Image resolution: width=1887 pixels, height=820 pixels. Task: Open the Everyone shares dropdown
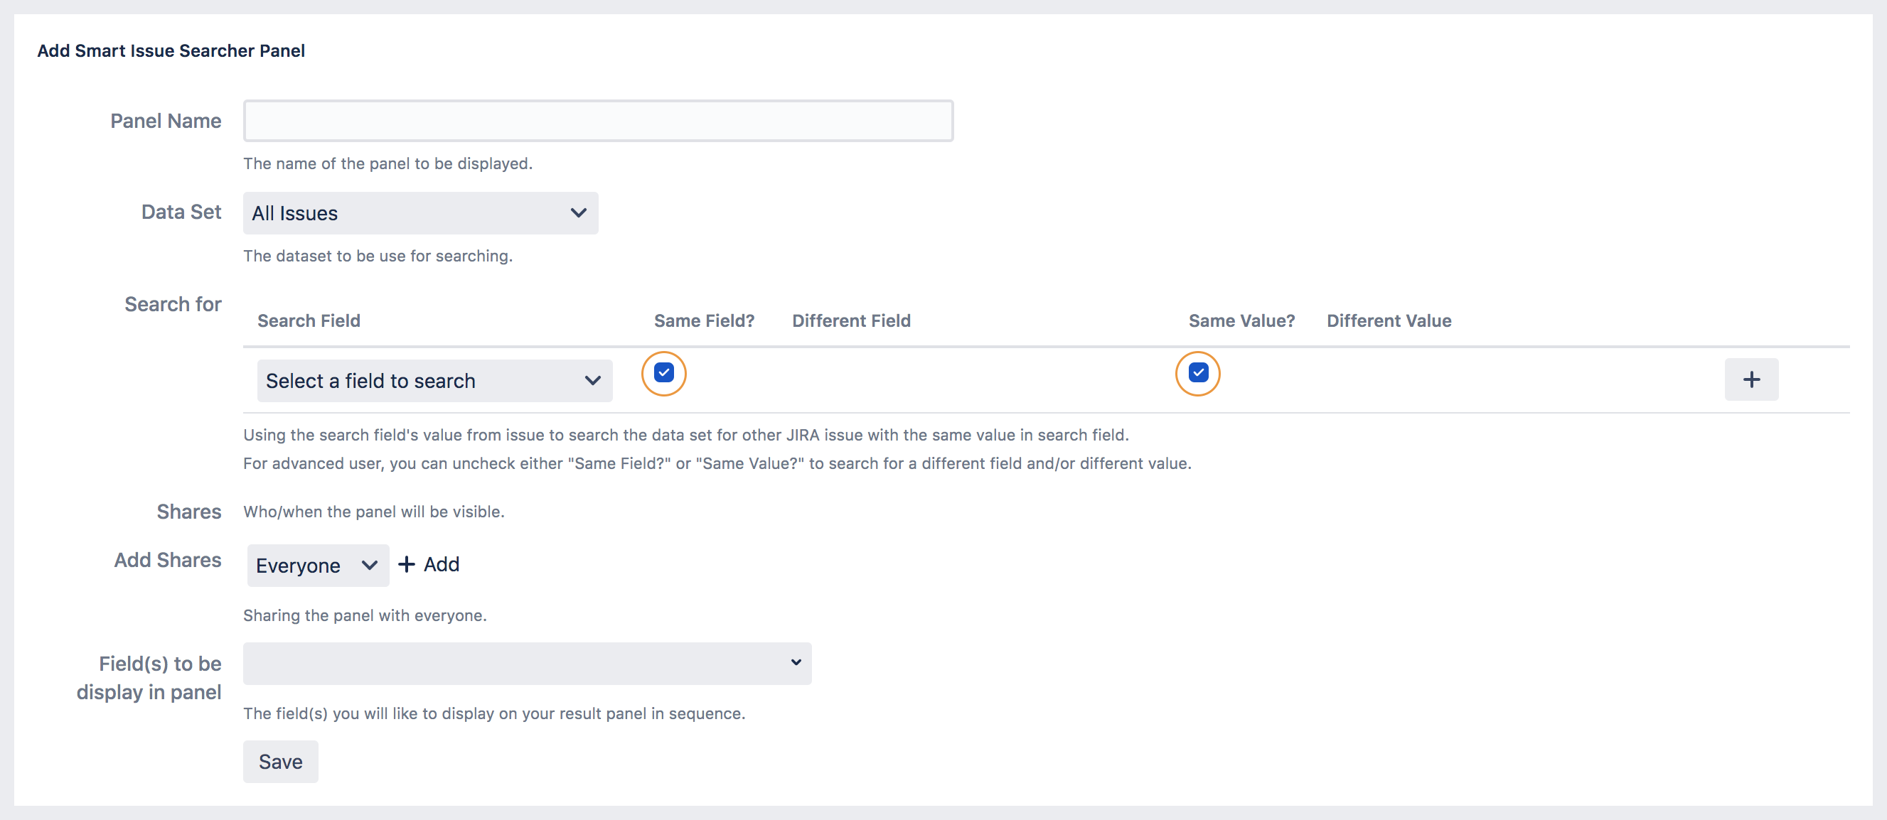click(317, 565)
